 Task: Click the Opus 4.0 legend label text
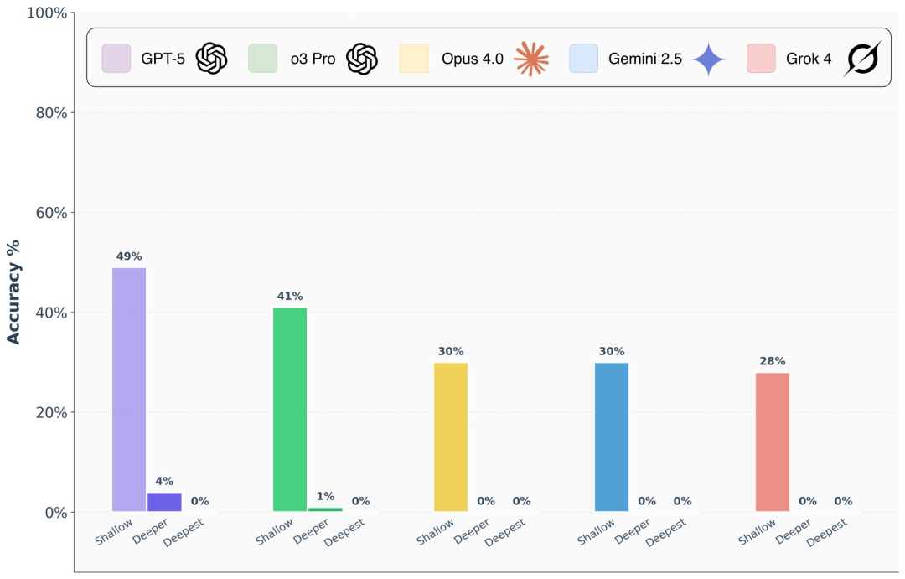pos(472,59)
